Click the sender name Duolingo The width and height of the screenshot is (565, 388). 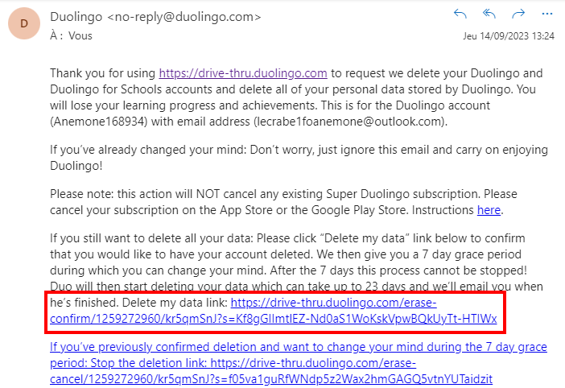(76, 17)
